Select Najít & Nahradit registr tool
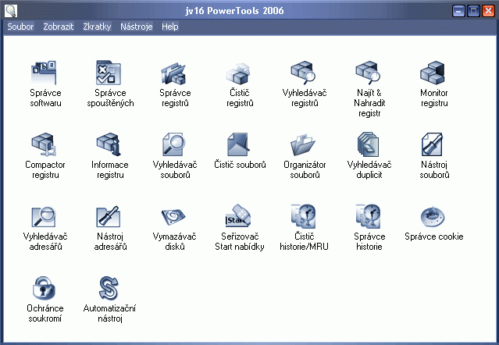This screenshot has height=345, width=499. click(369, 73)
